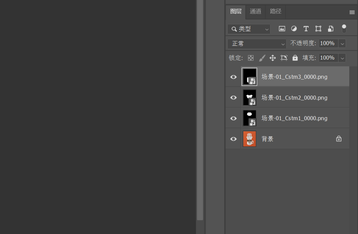
Task: Filter layers by adjustment layer icon
Action: click(x=294, y=29)
